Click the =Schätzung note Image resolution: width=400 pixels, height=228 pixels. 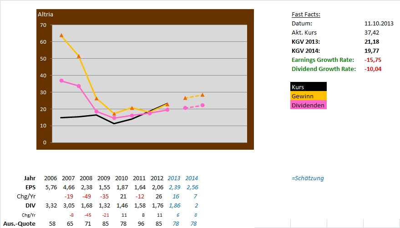308,178
